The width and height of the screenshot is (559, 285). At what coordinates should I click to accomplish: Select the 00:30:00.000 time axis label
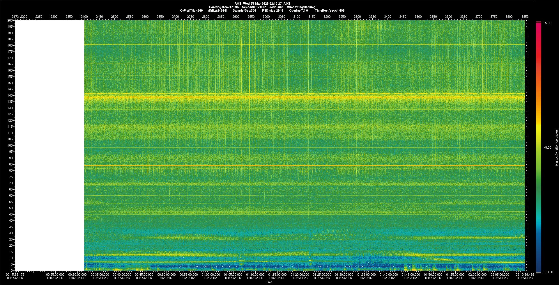(77, 275)
